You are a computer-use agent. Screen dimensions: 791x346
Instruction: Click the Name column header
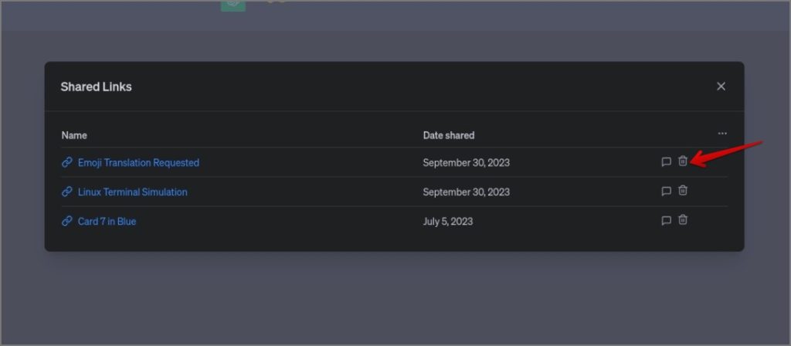coord(74,135)
